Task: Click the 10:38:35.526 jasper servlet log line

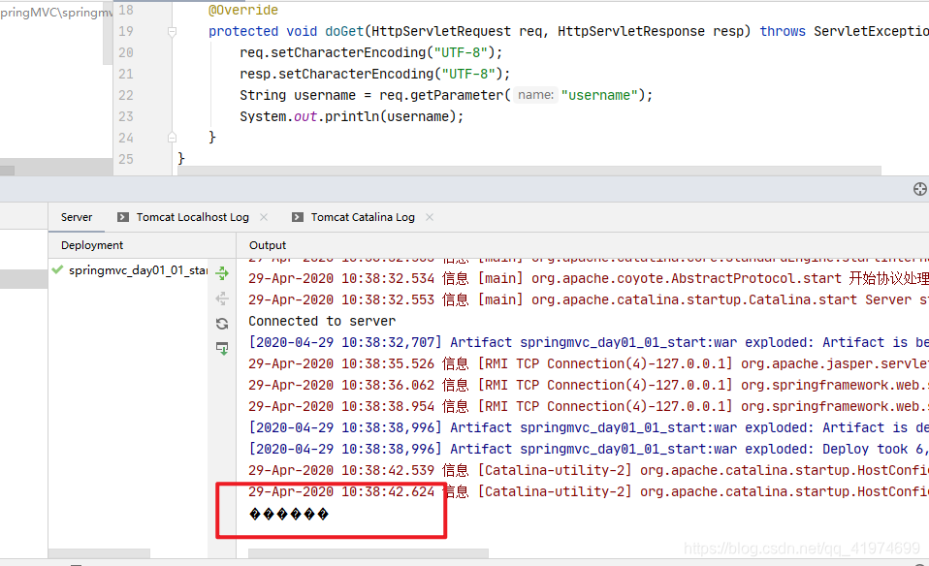Action: (589, 363)
